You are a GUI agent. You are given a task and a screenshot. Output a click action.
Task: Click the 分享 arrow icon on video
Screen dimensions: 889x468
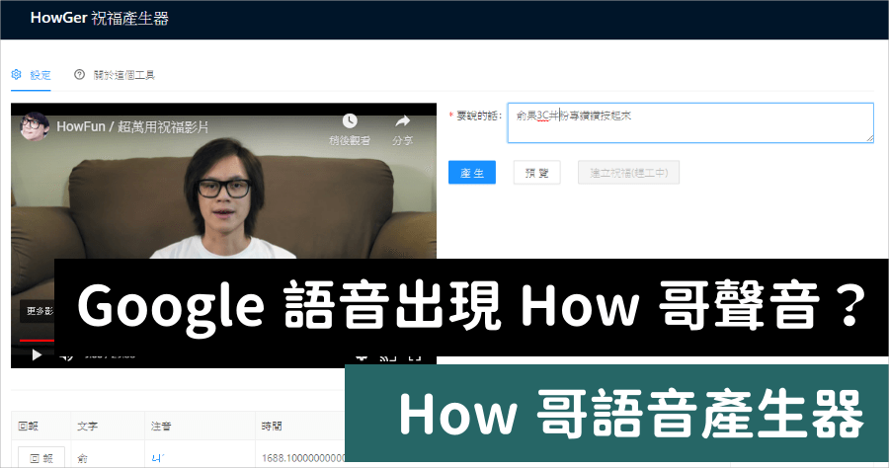click(403, 120)
